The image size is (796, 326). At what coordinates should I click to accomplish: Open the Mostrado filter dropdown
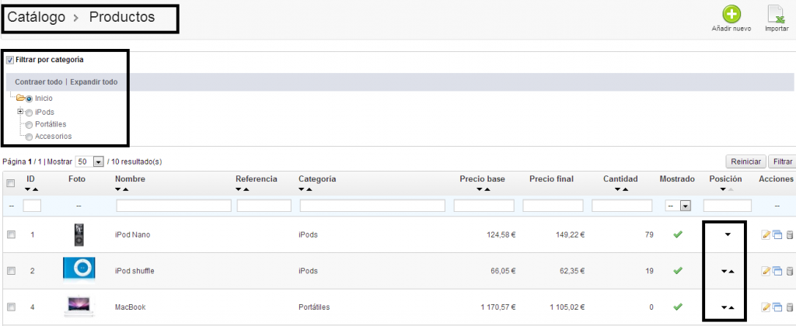(679, 206)
